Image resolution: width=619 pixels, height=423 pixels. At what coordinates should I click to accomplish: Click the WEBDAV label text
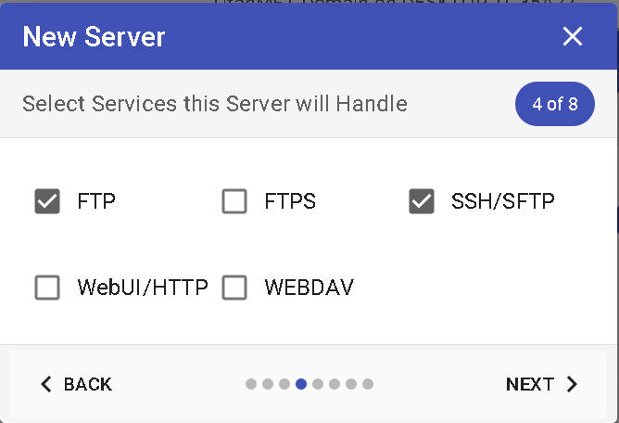point(309,288)
